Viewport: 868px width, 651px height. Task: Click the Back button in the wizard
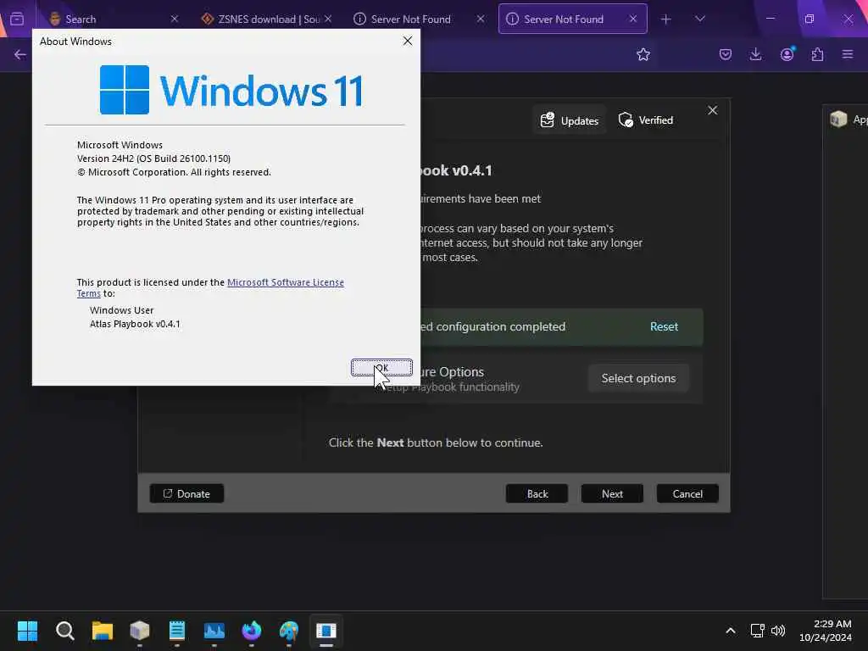[x=537, y=494]
